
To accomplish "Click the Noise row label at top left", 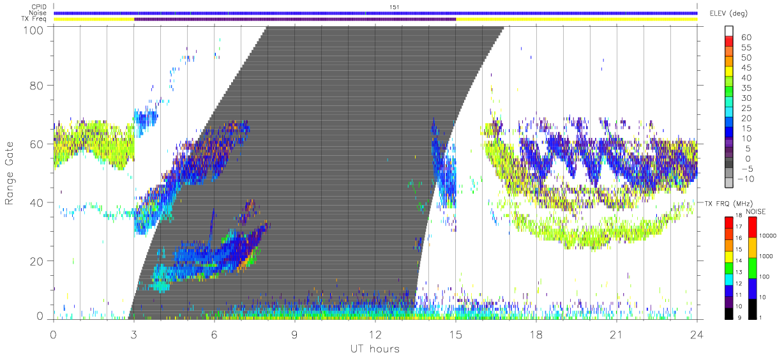I will [x=38, y=13].
